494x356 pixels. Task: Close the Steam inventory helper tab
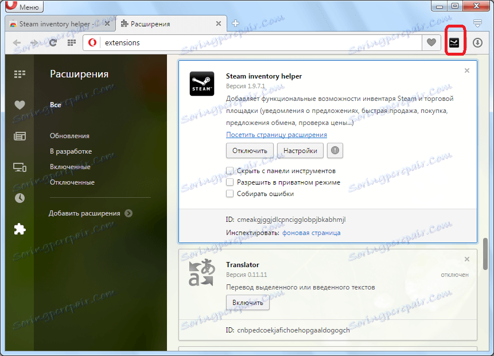pyautogui.click(x=107, y=24)
